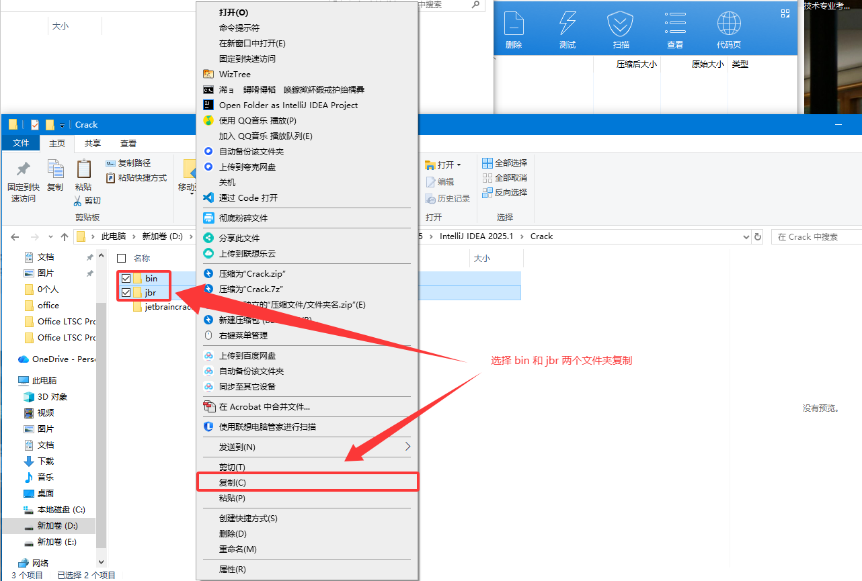Choose 上传到百度网盘 menu entry
The height and width of the screenshot is (581, 862).
click(x=307, y=355)
